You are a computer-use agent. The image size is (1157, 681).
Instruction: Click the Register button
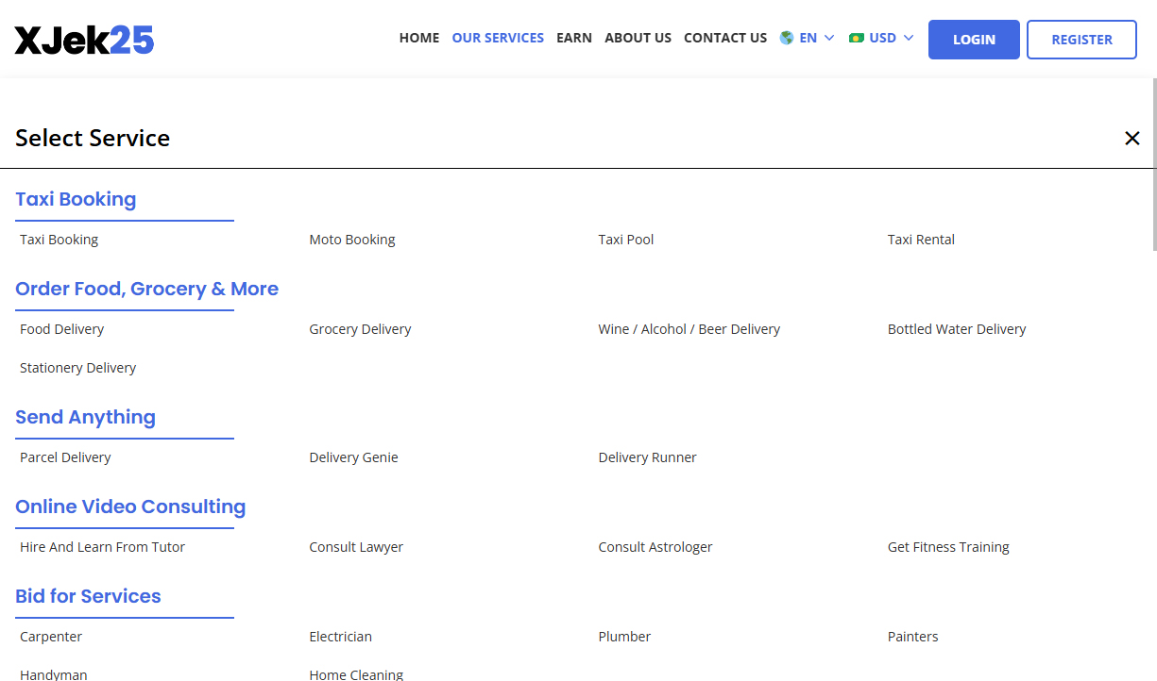tap(1081, 40)
